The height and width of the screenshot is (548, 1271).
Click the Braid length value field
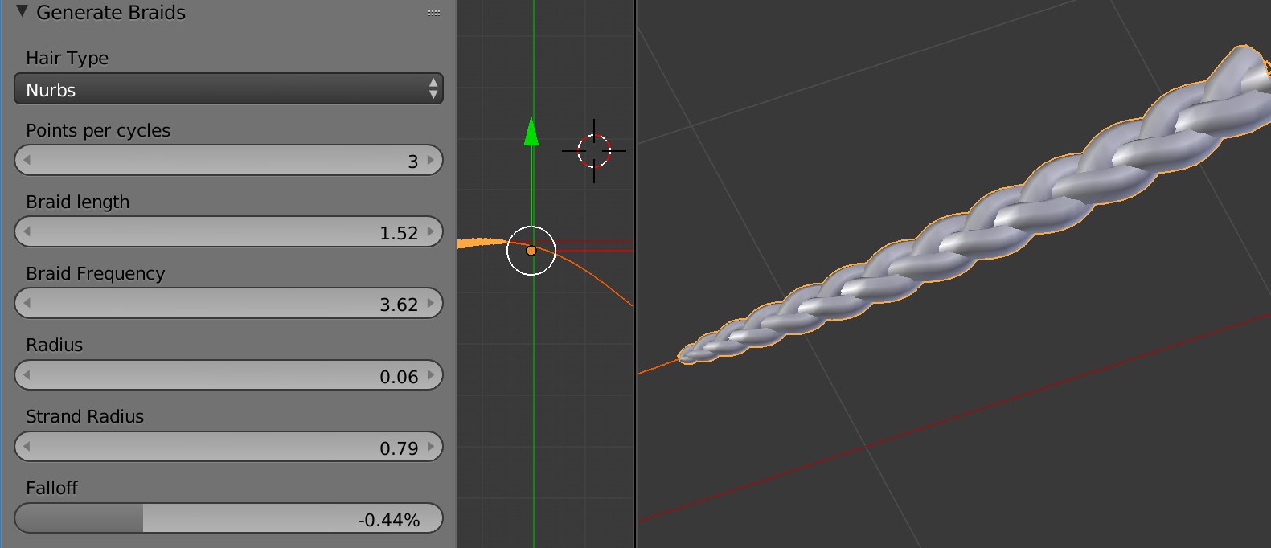[228, 232]
